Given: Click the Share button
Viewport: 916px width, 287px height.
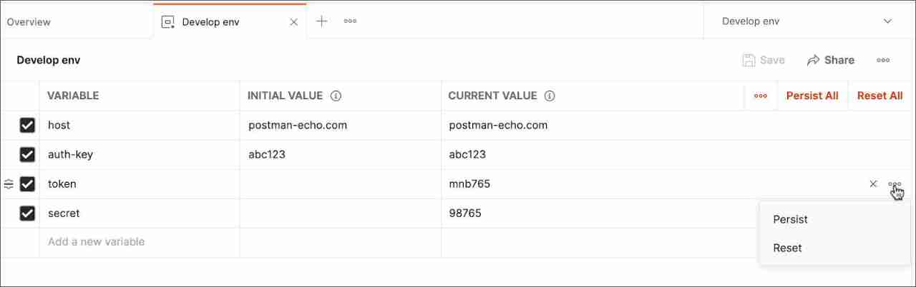Looking at the screenshot, I should pos(830,60).
